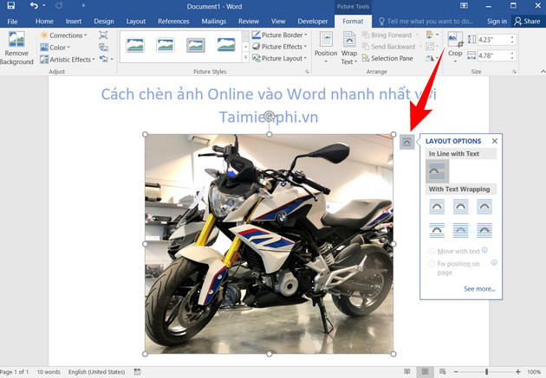The height and width of the screenshot is (378, 546).
Task: Switch to the Design tab
Action: coord(104,22)
